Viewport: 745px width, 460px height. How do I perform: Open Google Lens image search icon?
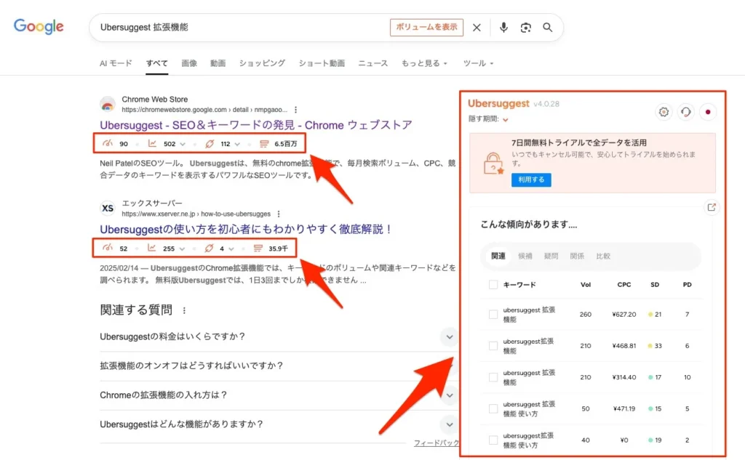526,28
